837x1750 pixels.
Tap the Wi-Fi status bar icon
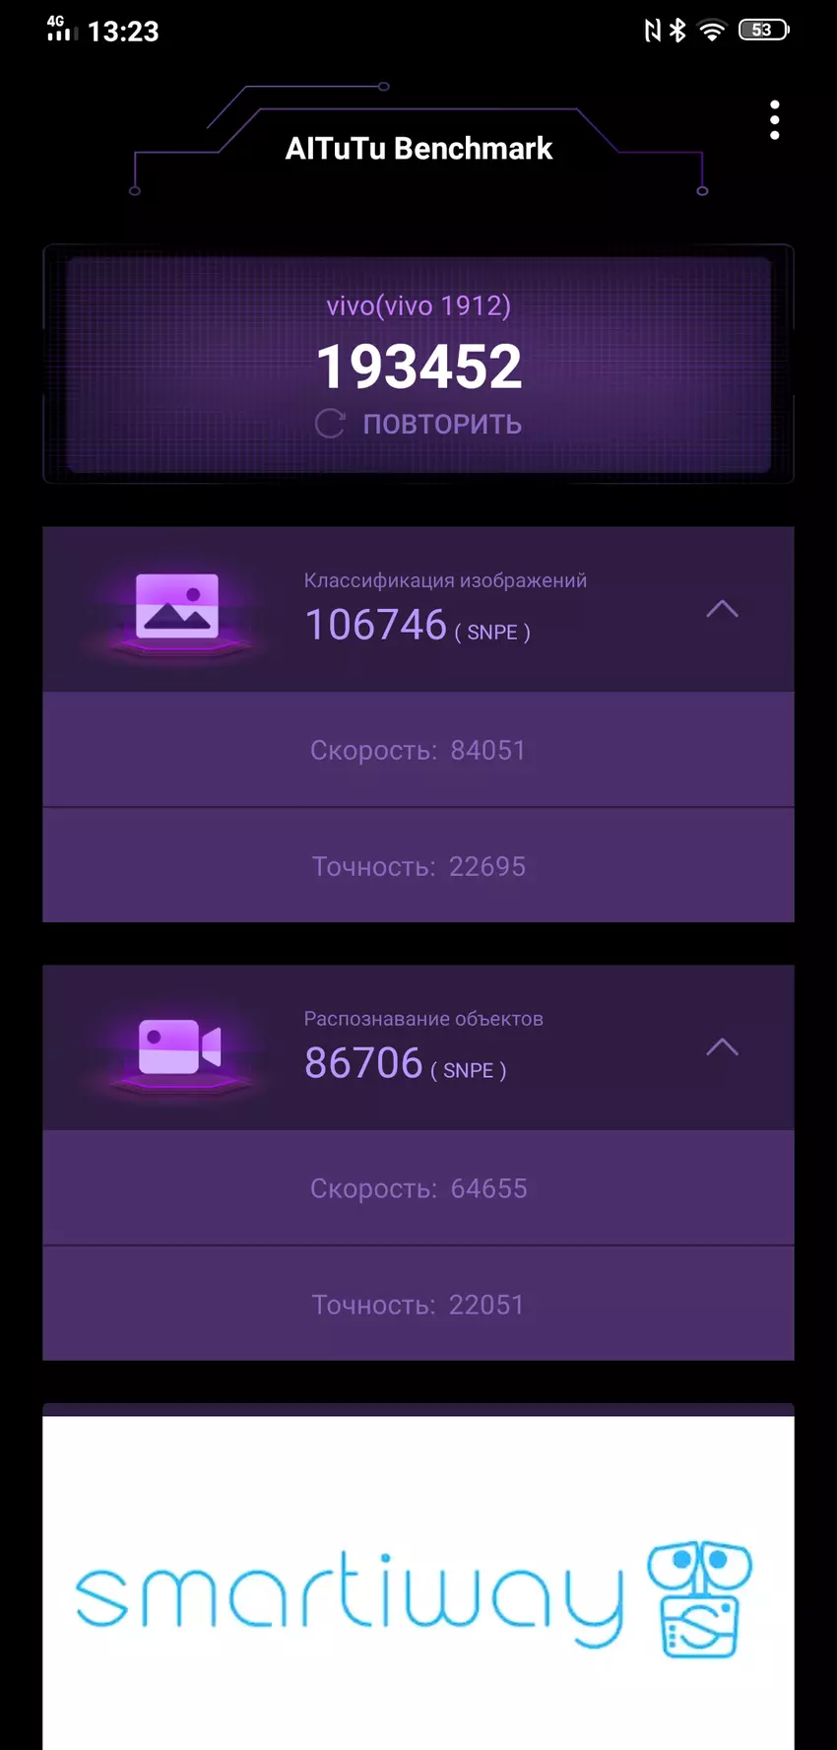point(712,31)
